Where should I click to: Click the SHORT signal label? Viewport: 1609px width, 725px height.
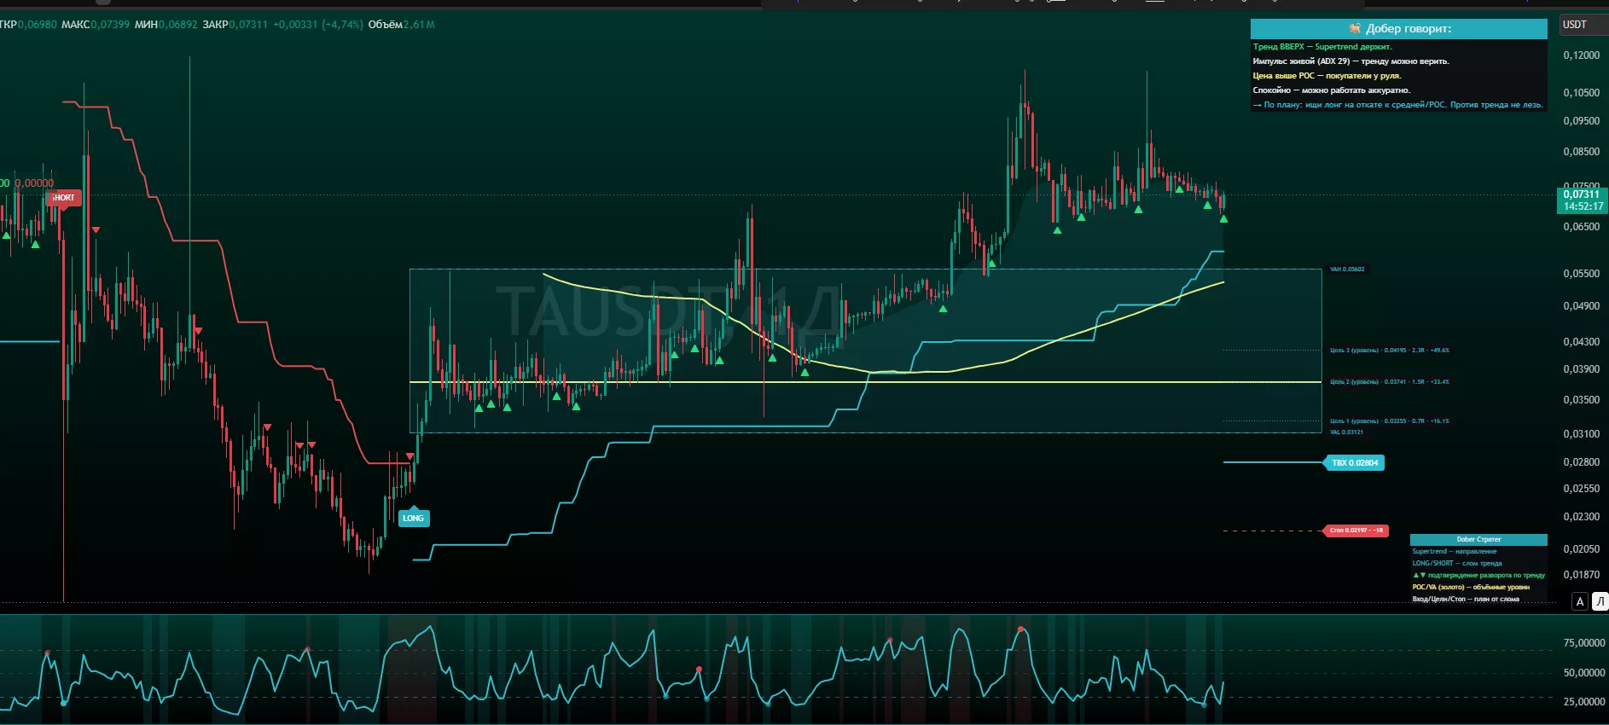coord(64,198)
